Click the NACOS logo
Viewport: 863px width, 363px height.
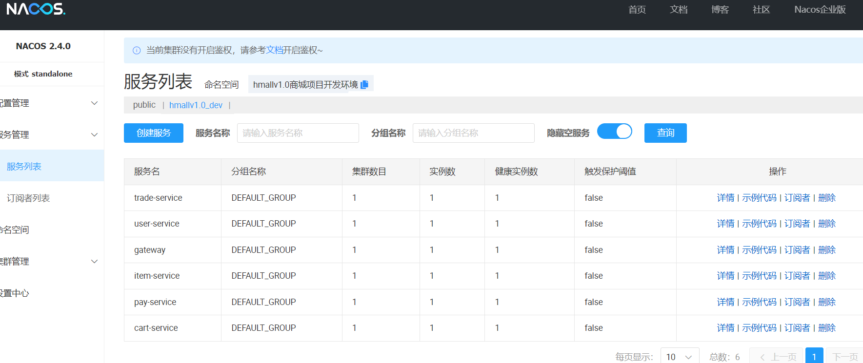click(36, 9)
